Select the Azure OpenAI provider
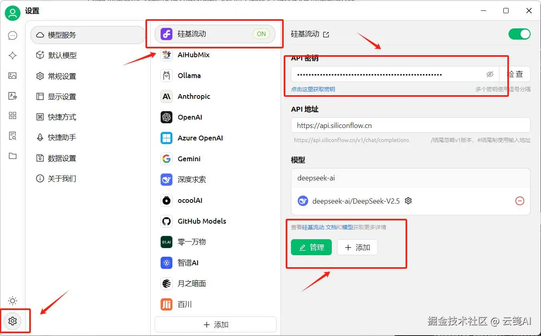The width and height of the screenshot is (541, 336). (x=216, y=138)
